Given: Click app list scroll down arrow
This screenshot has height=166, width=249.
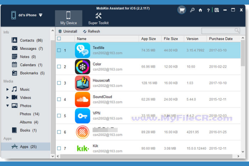Looking at the screenshot, I should [x=243, y=152].
